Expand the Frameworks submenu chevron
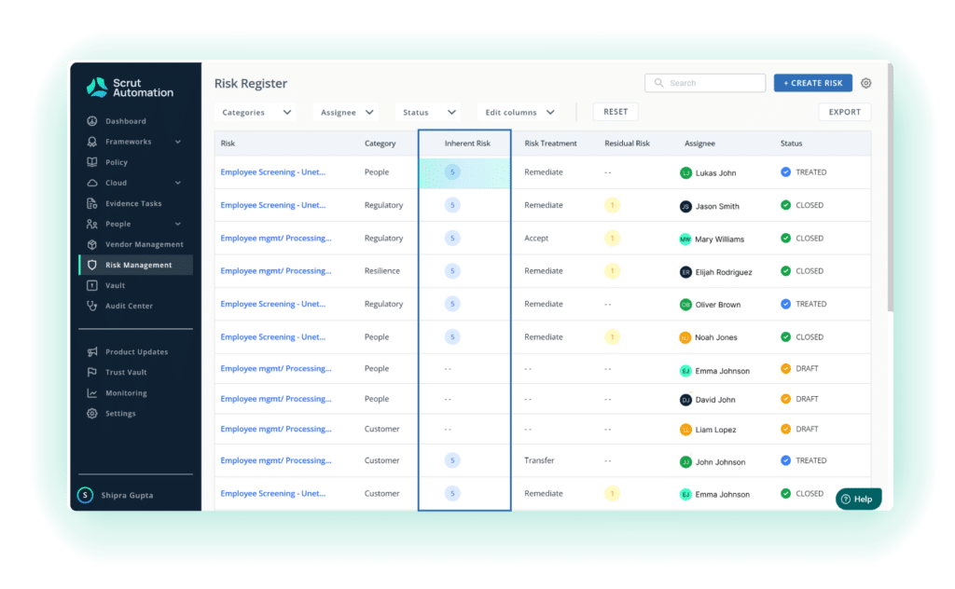 178,142
